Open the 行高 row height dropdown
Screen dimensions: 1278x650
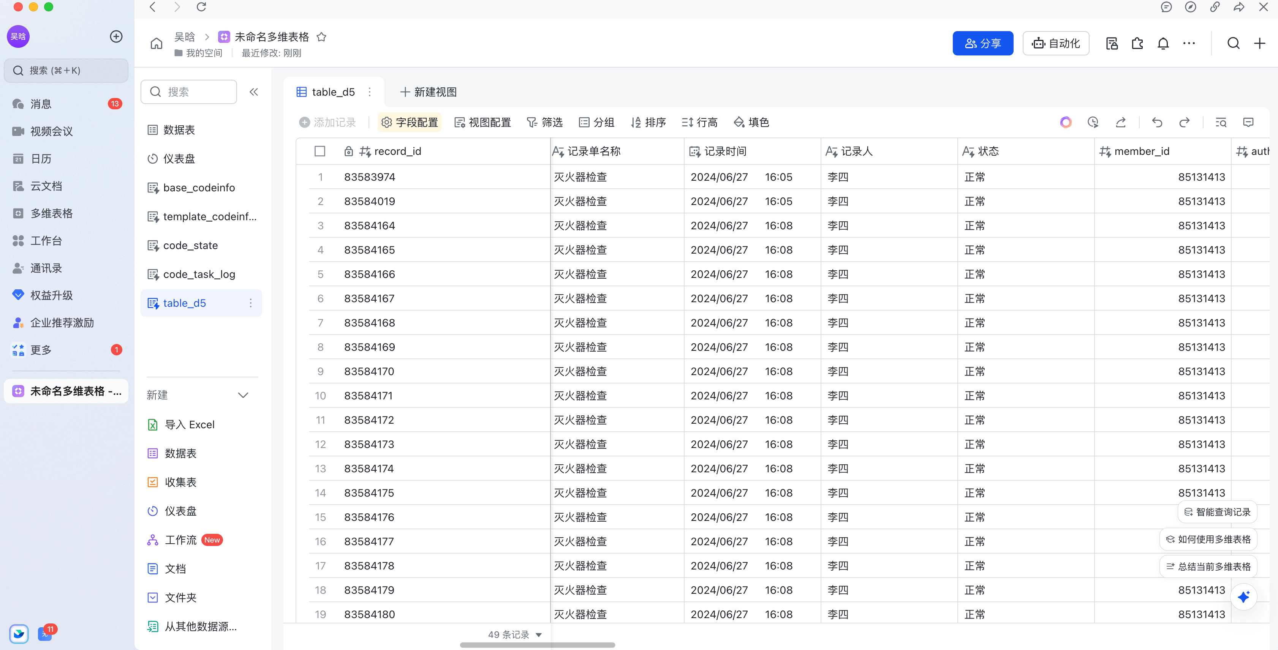click(700, 122)
